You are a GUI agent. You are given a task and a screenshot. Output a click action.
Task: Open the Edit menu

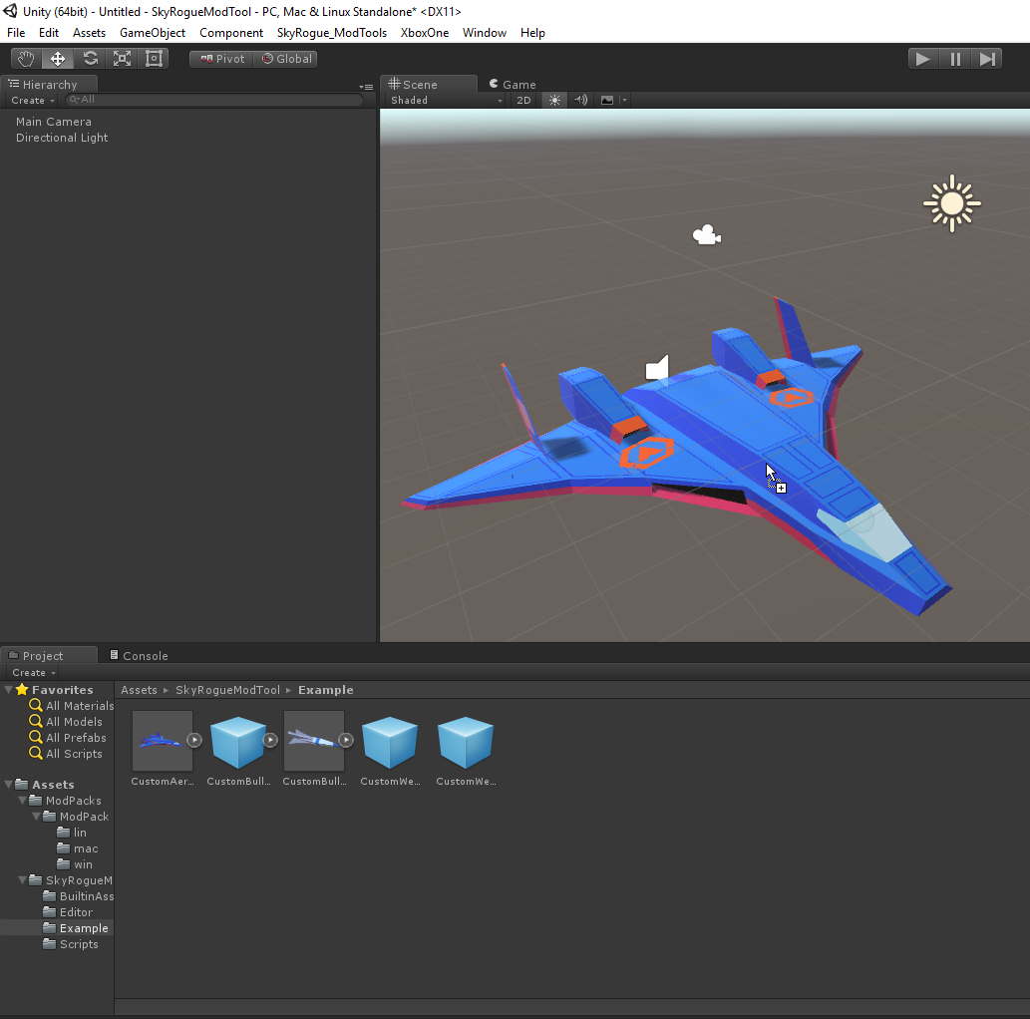click(49, 33)
